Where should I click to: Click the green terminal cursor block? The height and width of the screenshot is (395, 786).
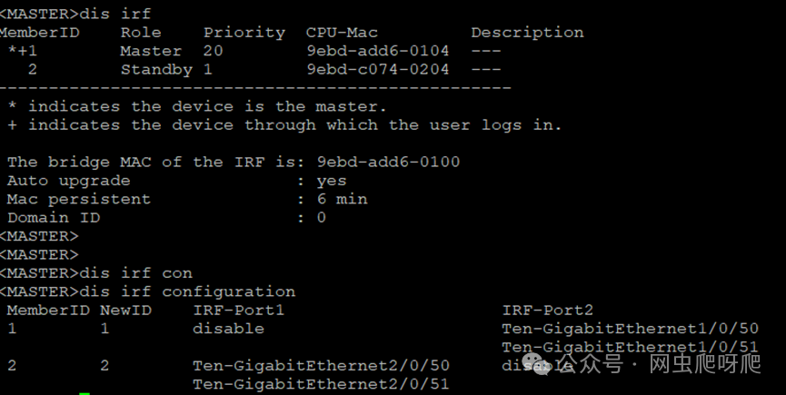point(85,393)
